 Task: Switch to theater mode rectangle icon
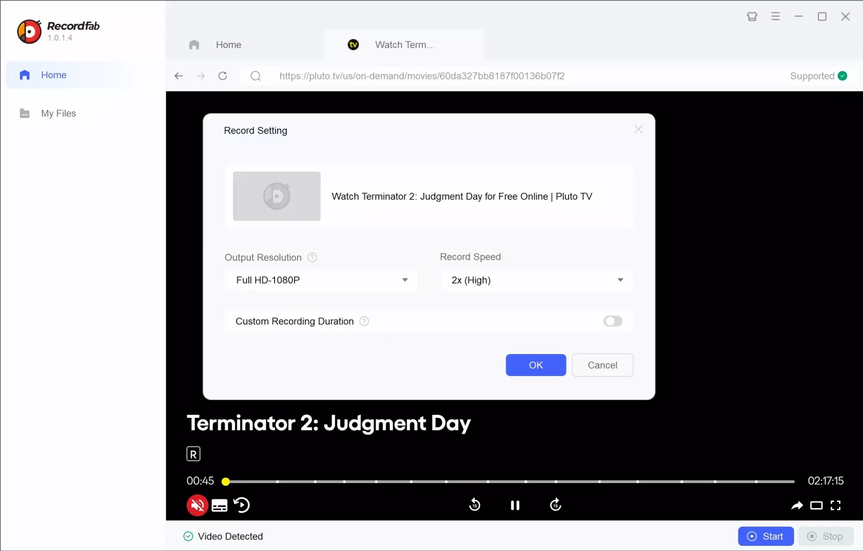pos(817,506)
